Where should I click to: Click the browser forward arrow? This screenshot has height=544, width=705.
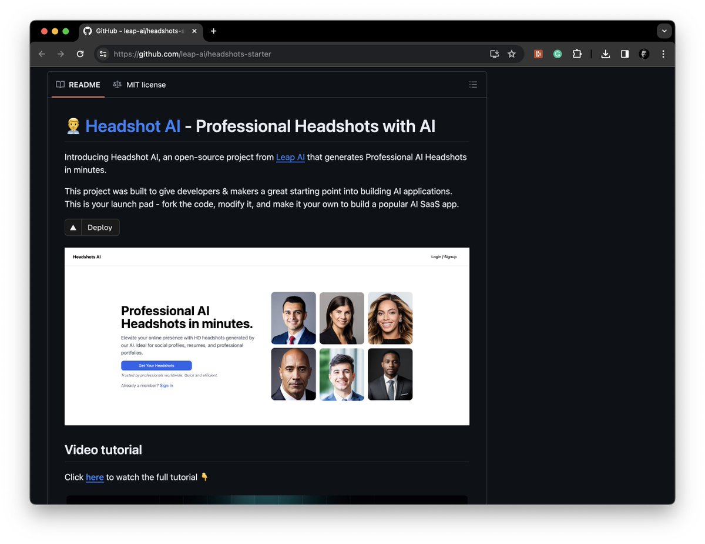tap(61, 54)
